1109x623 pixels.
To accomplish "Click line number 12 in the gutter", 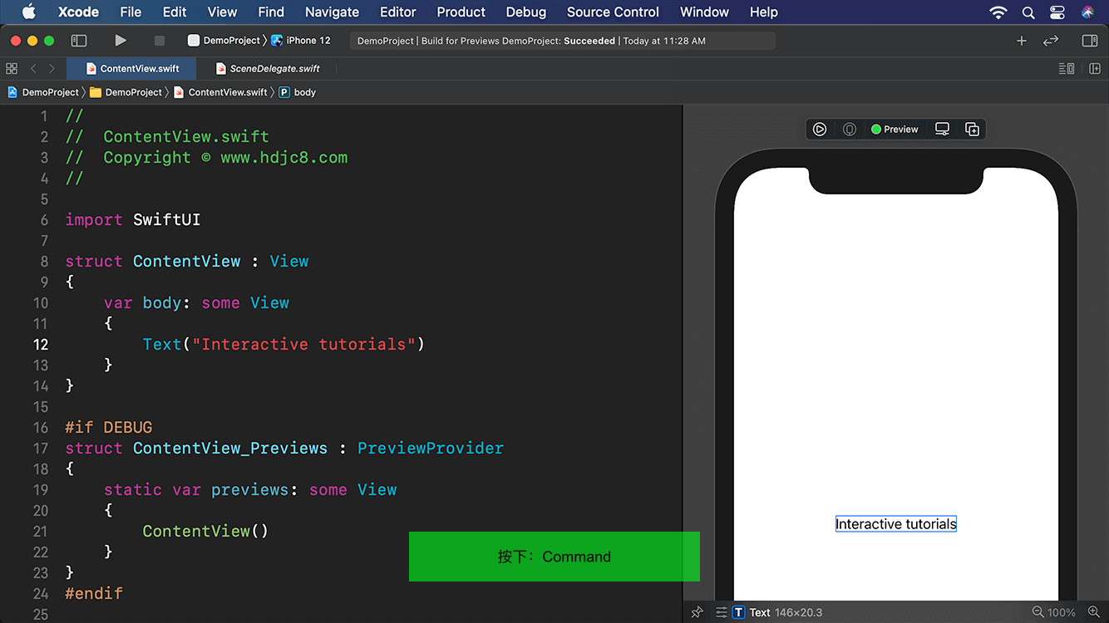I will click(41, 344).
